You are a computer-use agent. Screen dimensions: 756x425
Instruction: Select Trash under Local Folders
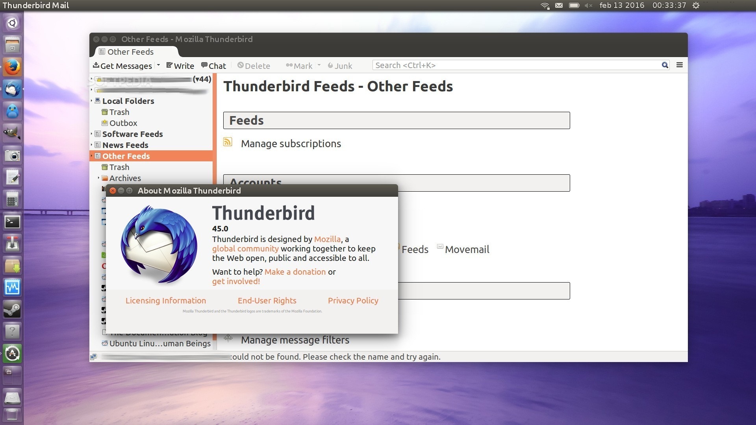pyautogui.click(x=119, y=112)
